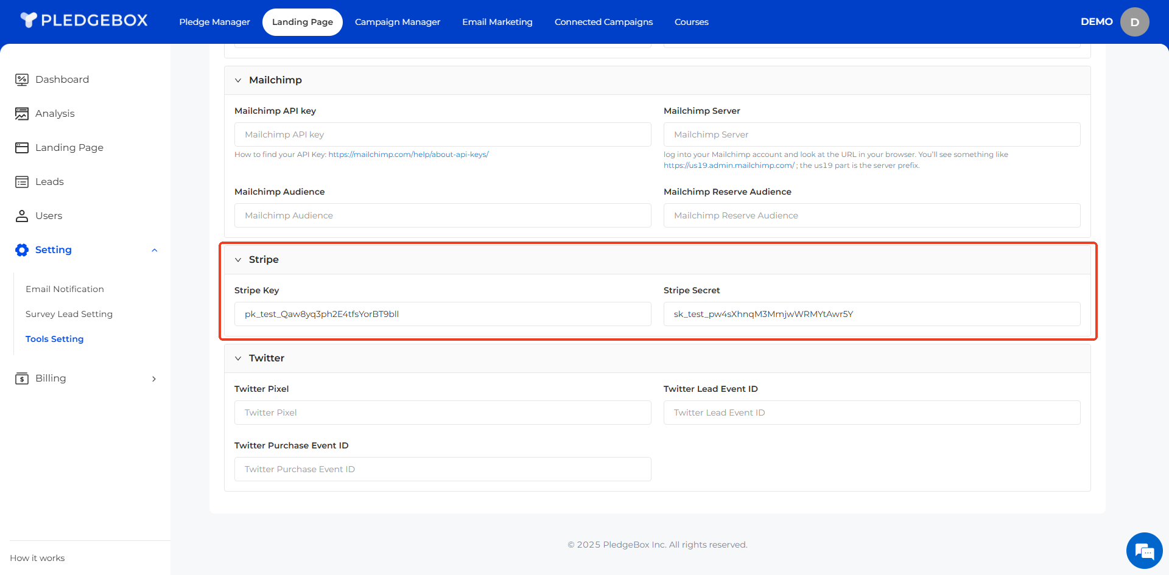Click the Dashboard sidebar icon
This screenshot has height=575, width=1169.
point(22,80)
